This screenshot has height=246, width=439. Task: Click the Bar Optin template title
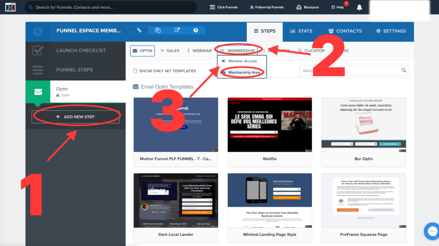(x=364, y=159)
